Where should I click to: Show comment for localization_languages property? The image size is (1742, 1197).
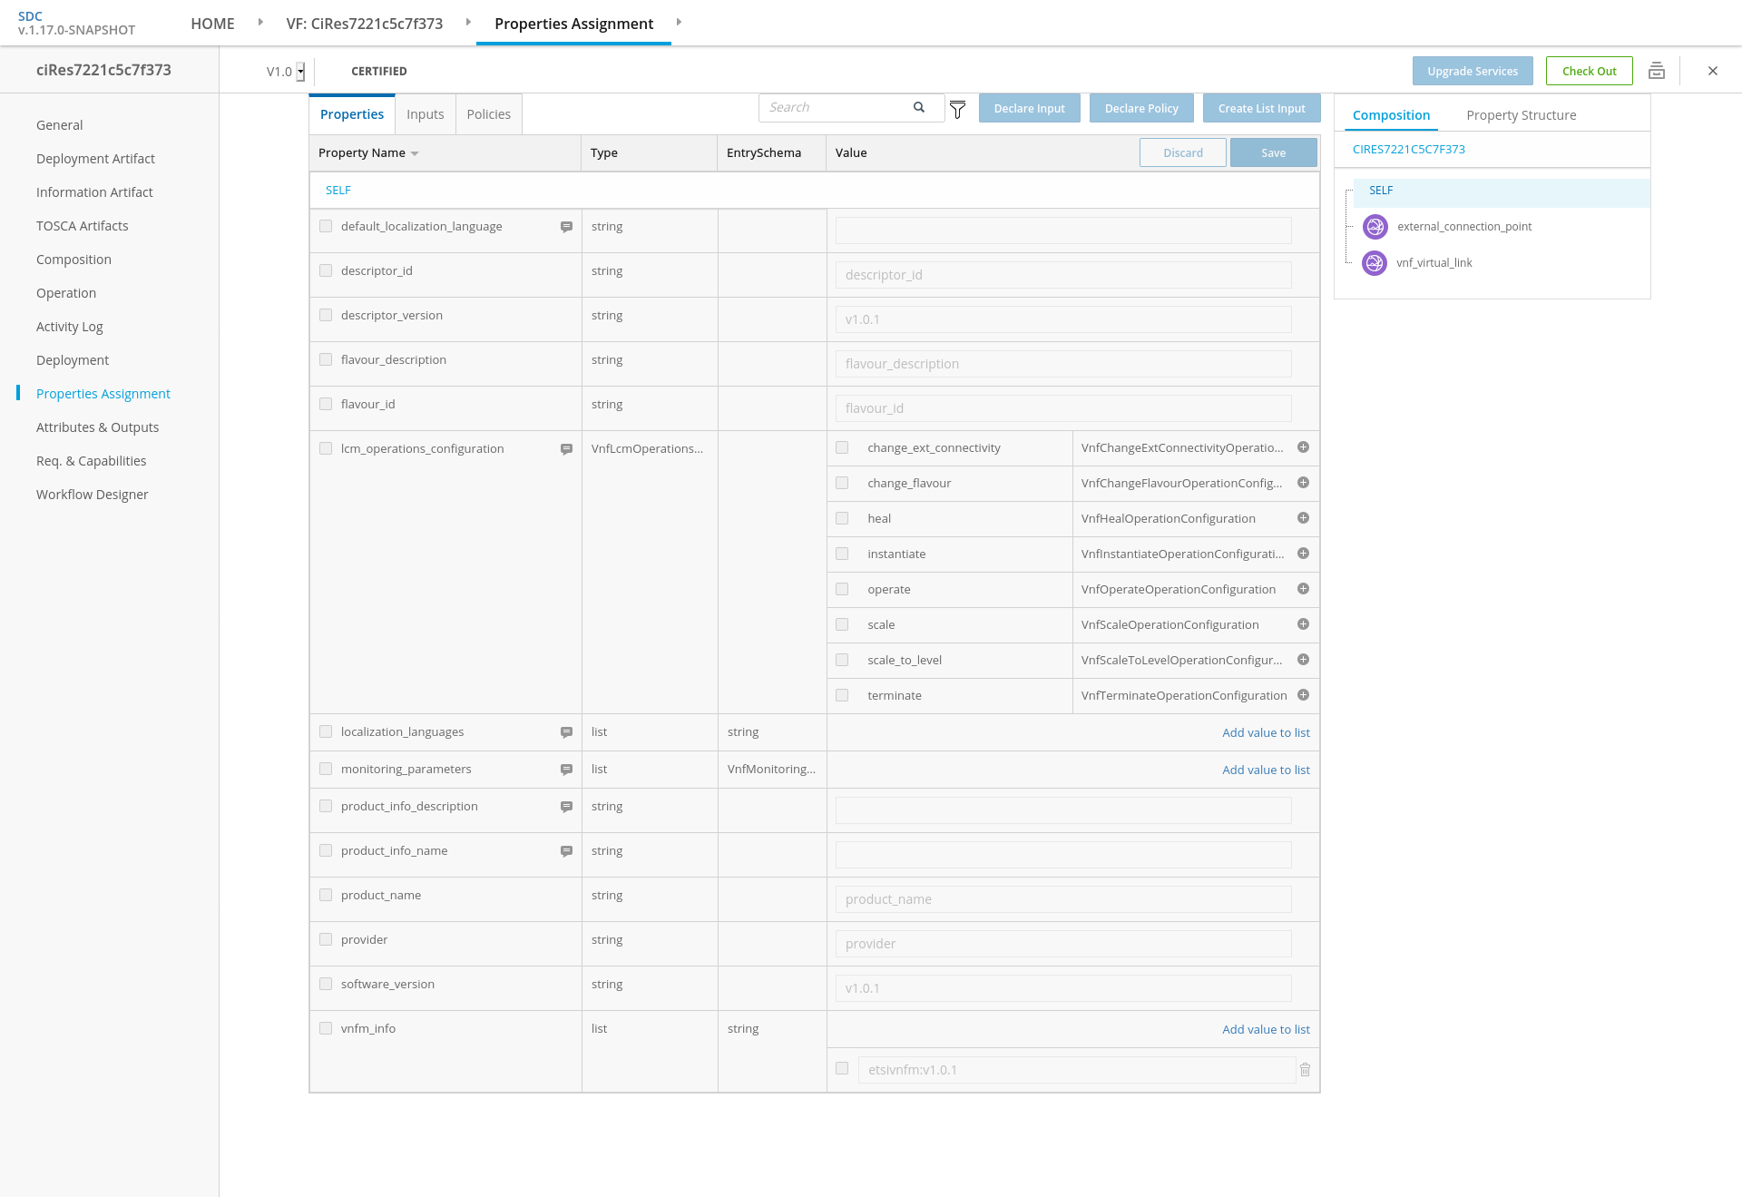coord(566,732)
